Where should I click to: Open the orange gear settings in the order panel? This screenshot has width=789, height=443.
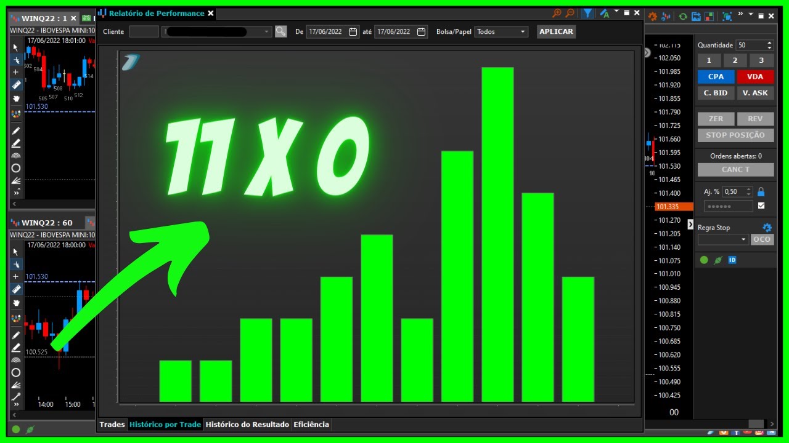click(653, 17)
